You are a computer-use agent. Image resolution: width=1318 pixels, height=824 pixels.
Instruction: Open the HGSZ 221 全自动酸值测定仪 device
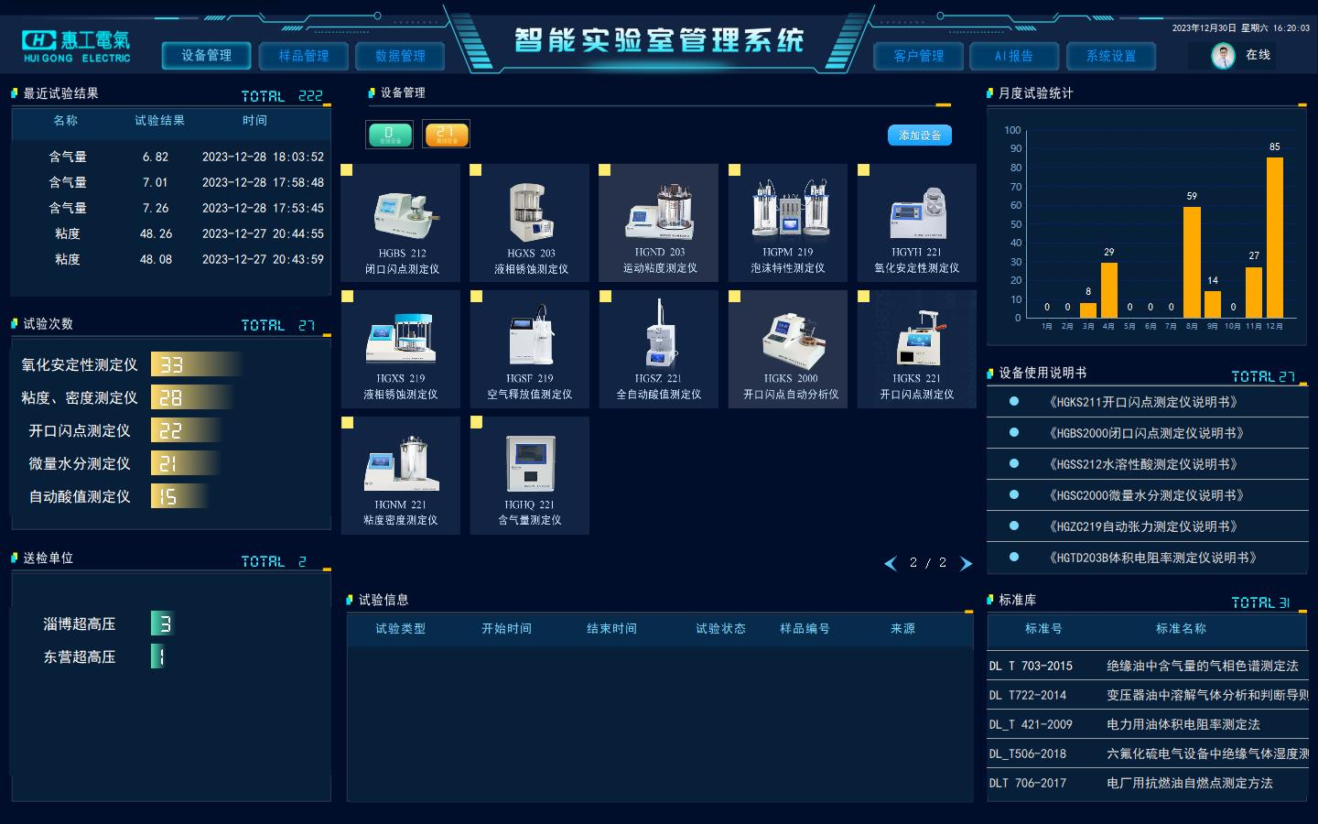pos(659,339)
